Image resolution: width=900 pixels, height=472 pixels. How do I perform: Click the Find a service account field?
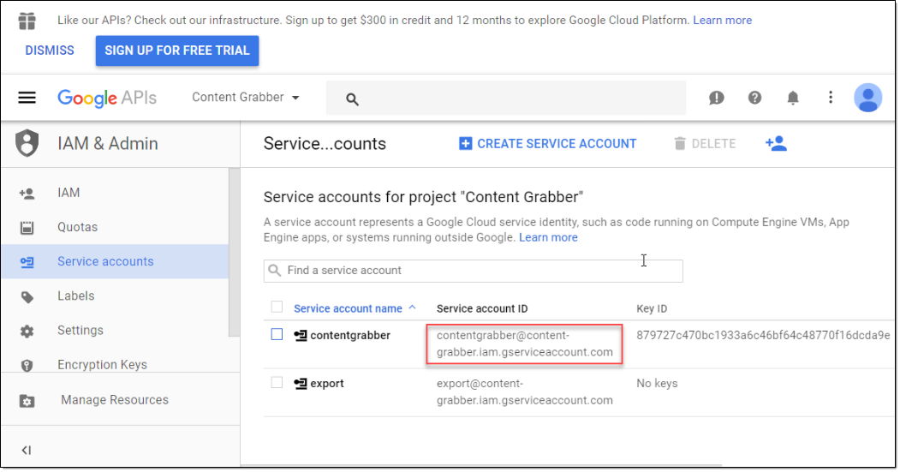(x=473, y=271)
